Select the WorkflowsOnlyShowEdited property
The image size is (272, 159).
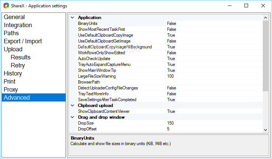pos(101,53)
